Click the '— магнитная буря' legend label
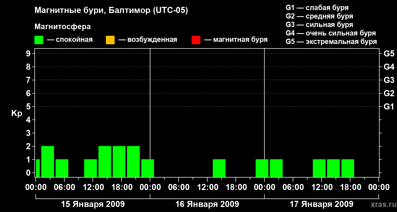 (x=236, y=40)
